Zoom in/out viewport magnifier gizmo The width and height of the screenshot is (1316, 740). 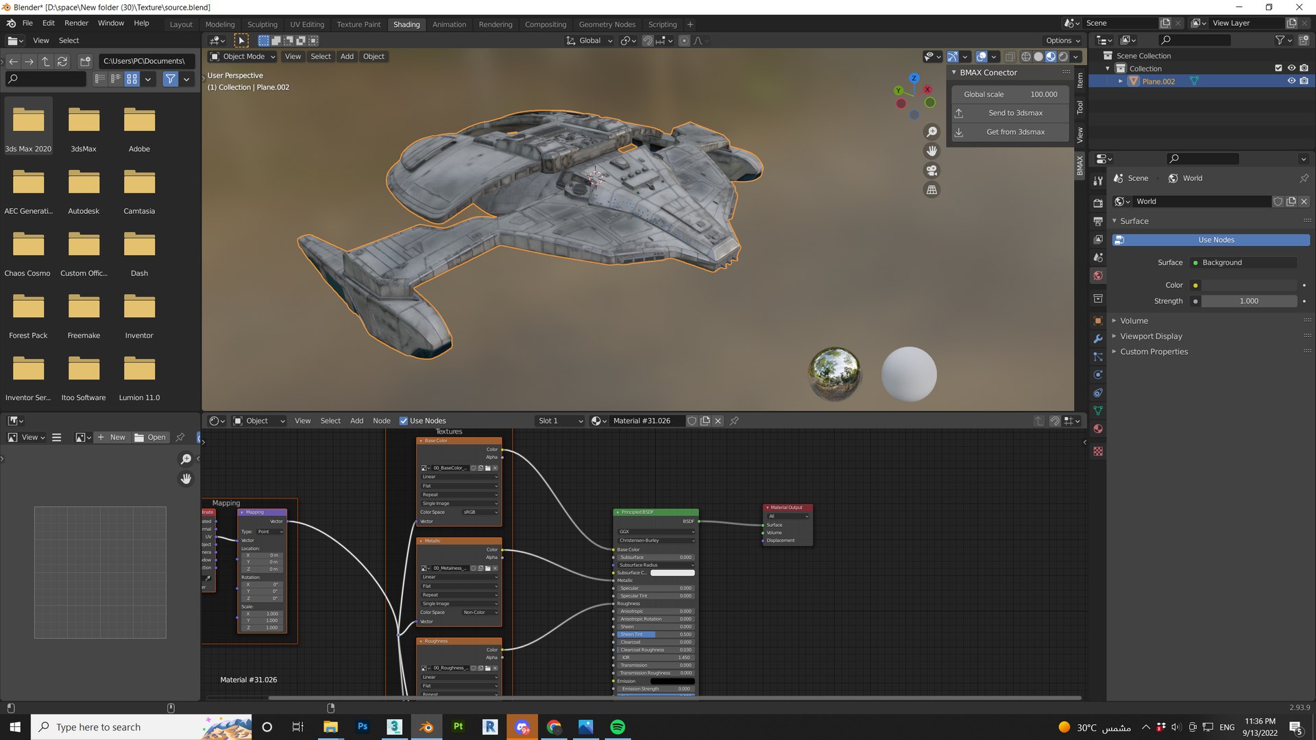click(931, 132)
